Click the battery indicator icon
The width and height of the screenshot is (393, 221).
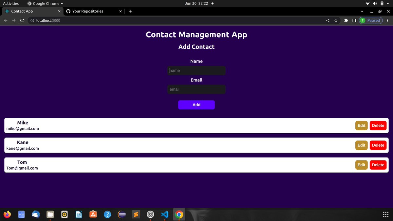point(382,3)
